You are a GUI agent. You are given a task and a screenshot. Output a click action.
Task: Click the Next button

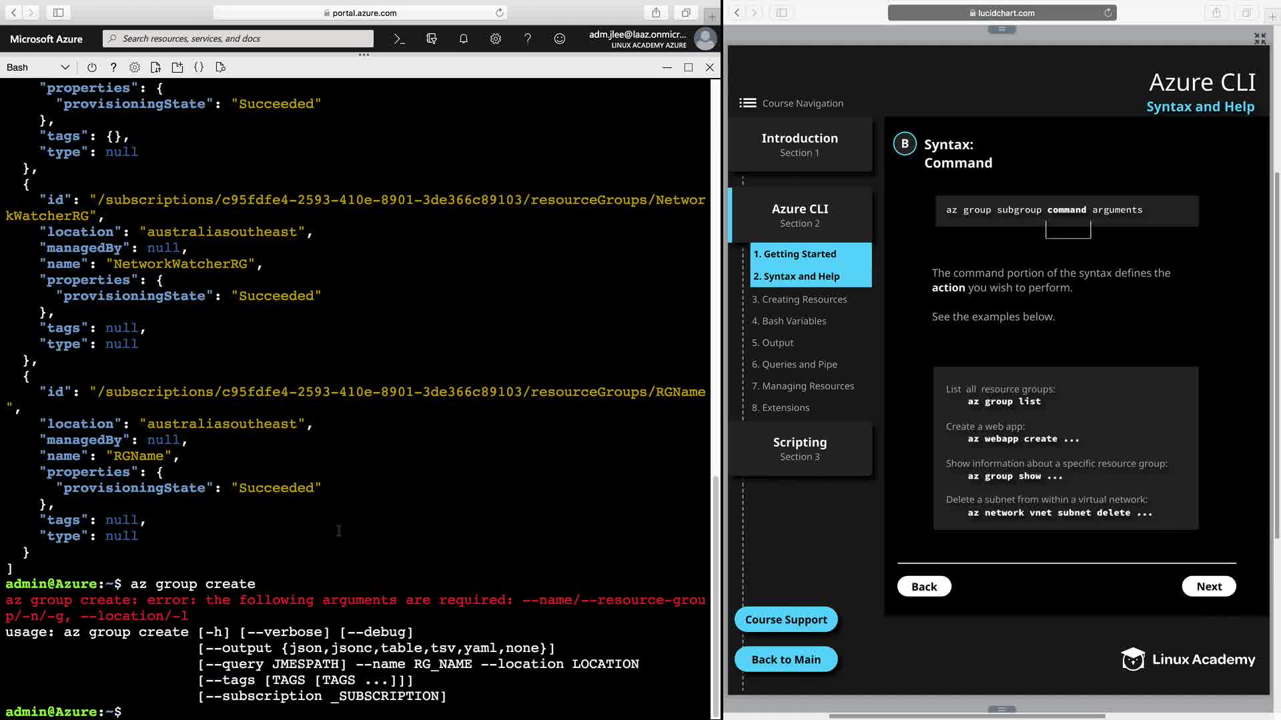pyautogui.click(x=1208, y=586)
